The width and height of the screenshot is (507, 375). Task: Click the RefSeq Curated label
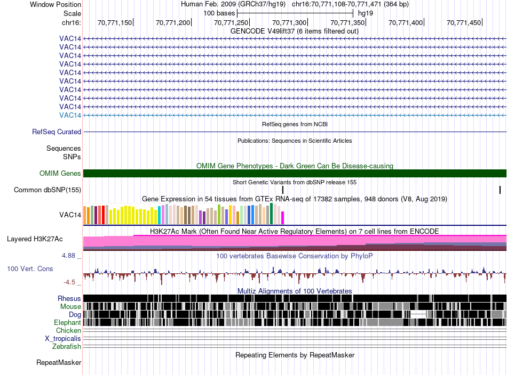click(x=57, y=132)
